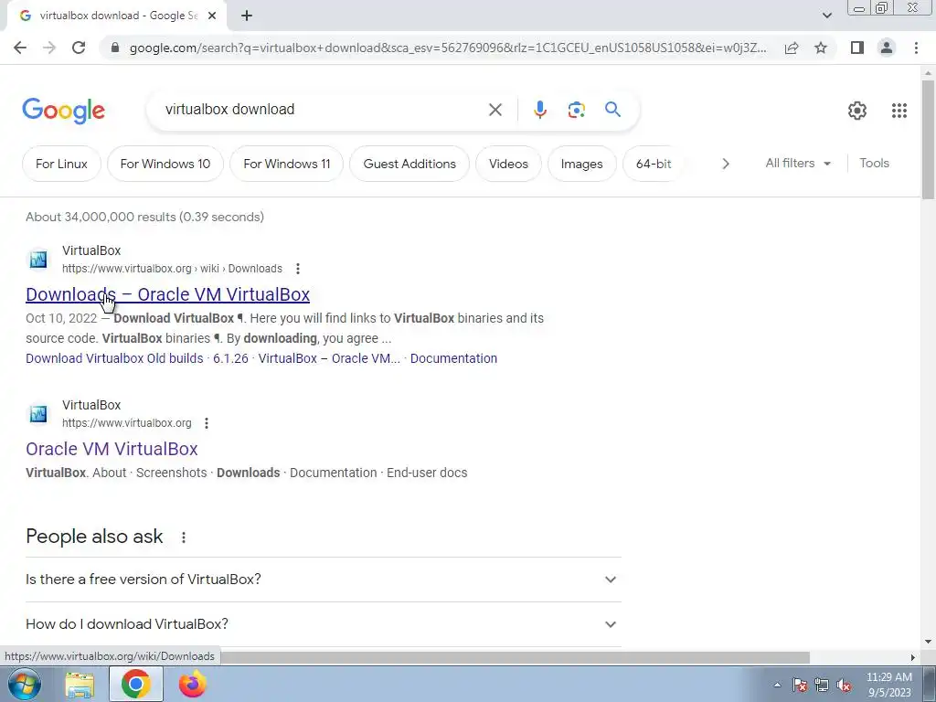Open Windows Start menu

coord(25,684)
